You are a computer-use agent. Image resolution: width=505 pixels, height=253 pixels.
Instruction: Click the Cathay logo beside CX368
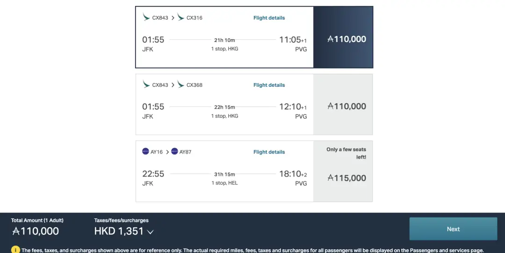click(180, 84)
